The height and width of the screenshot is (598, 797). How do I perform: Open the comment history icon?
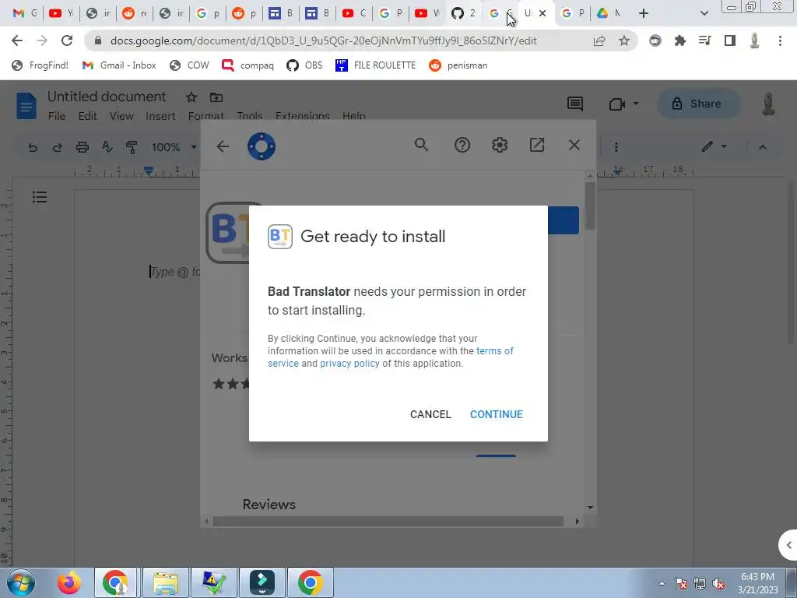575,104
